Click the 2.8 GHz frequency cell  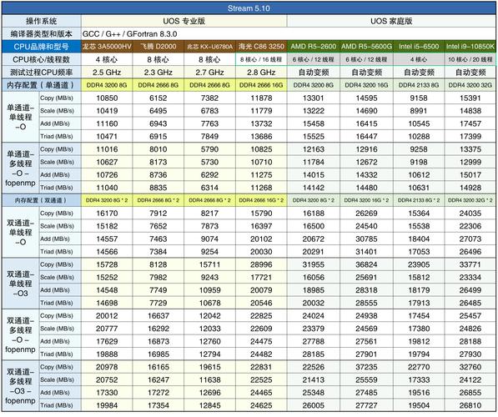pyautogui.click(x=261, y=73)
